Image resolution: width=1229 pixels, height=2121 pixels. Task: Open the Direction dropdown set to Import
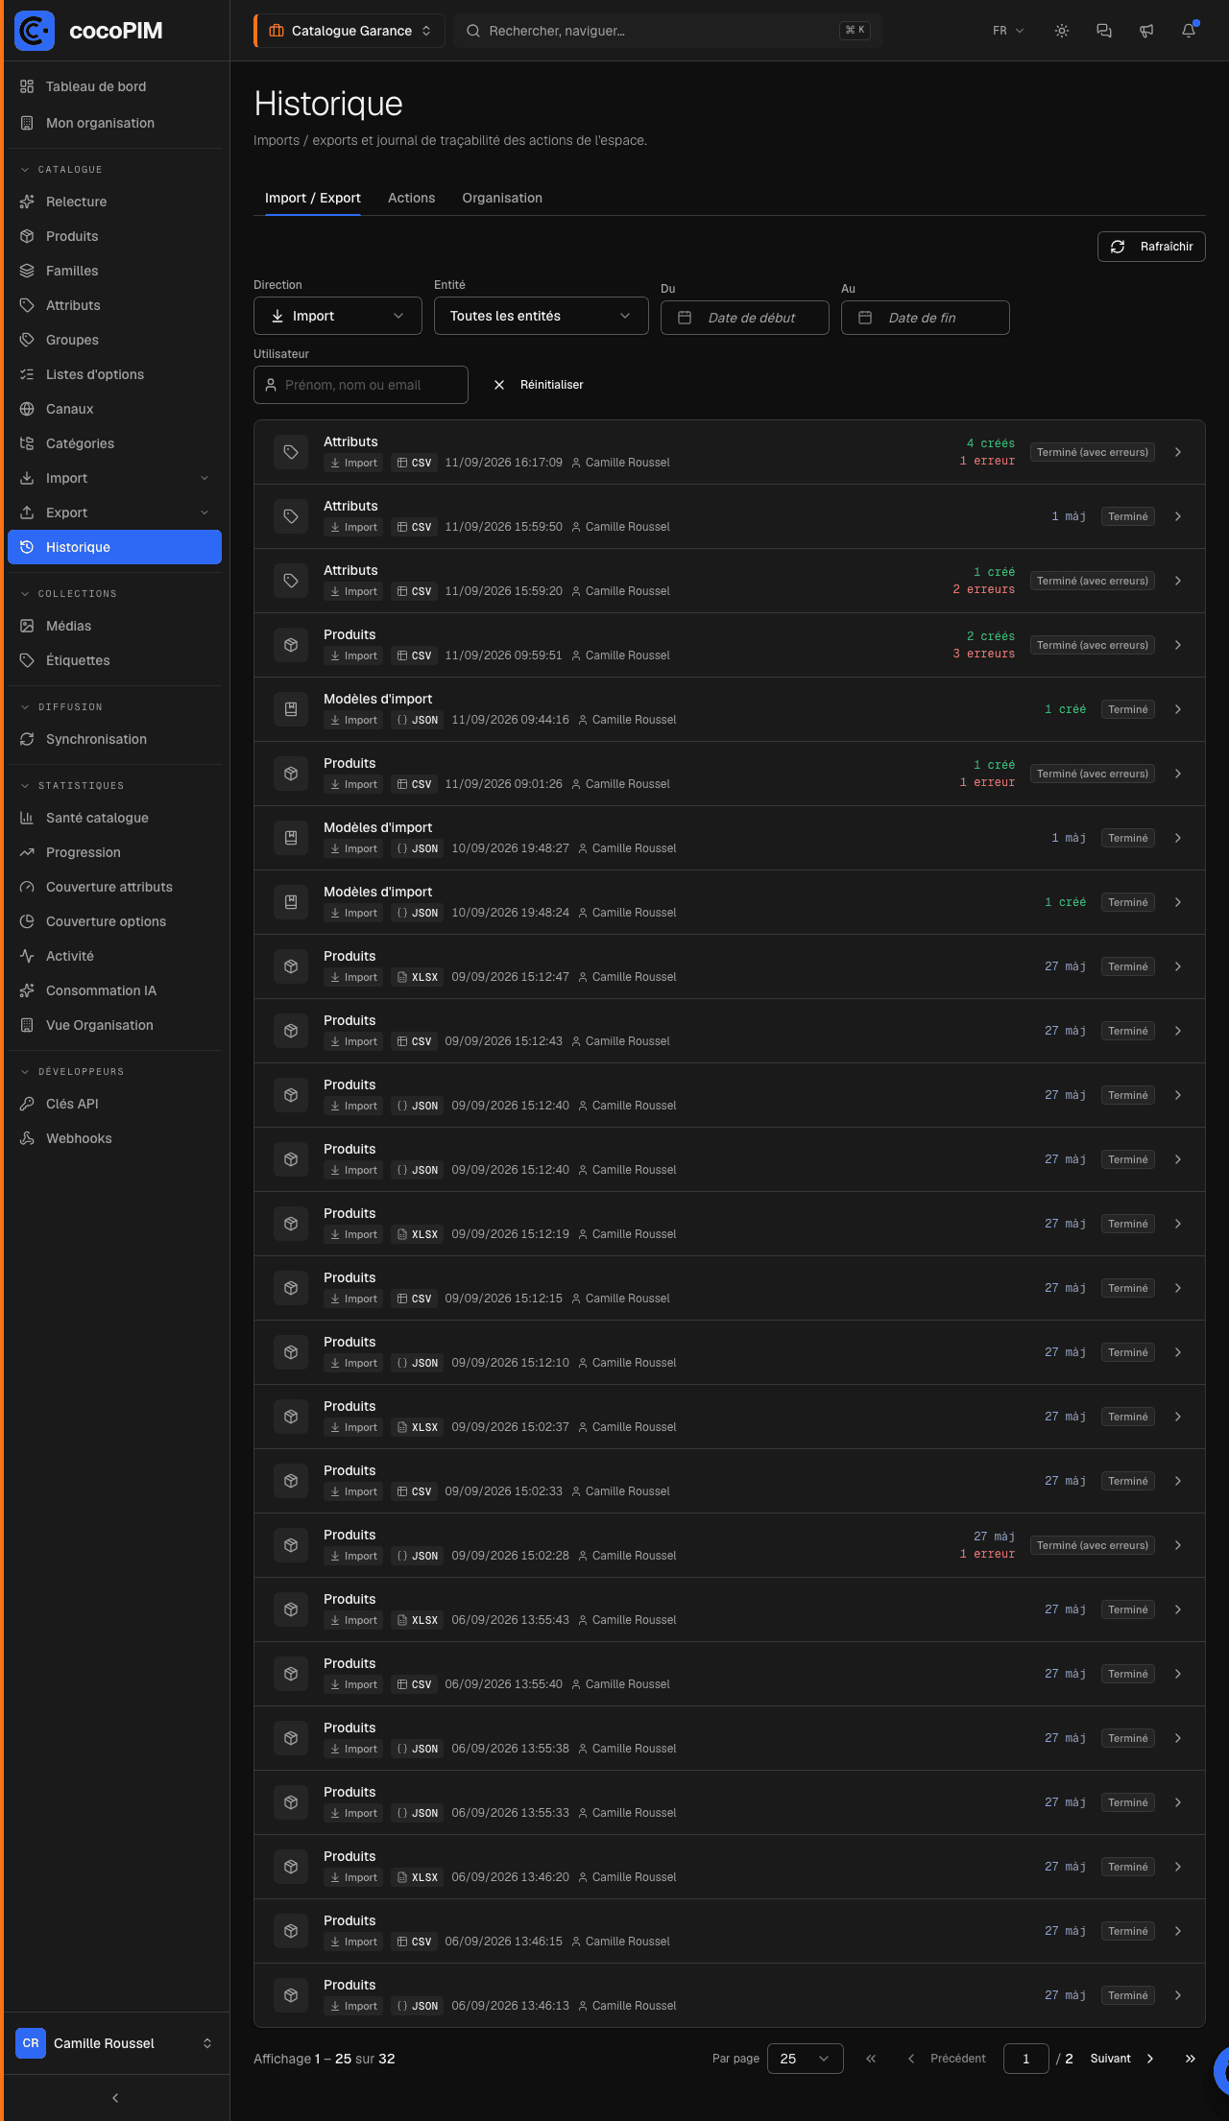tap(338, 316)
